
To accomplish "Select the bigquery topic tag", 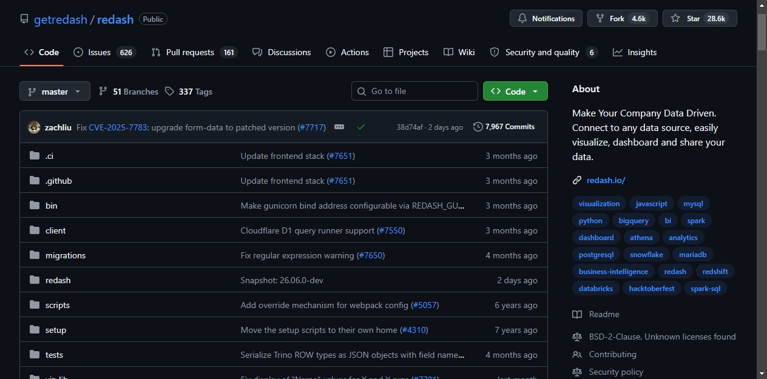I will (x=634, y=221).
